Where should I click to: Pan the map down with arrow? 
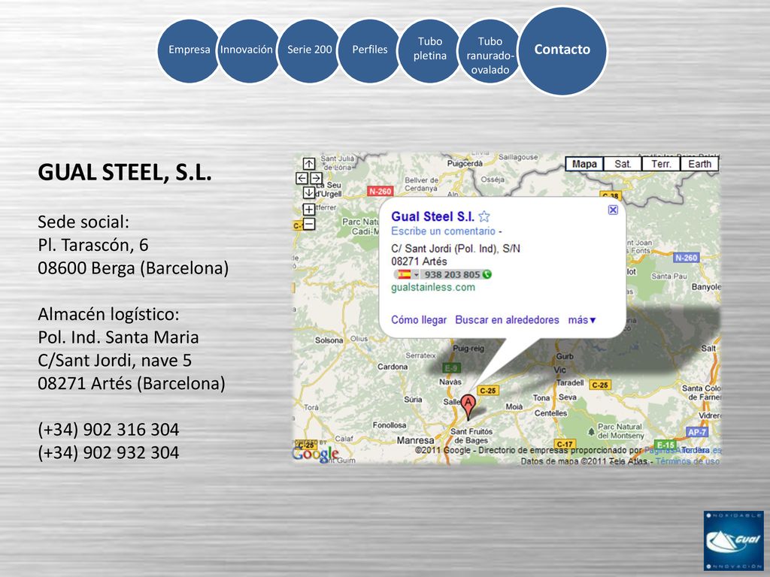pyautogui.click(x=309, y=192)
